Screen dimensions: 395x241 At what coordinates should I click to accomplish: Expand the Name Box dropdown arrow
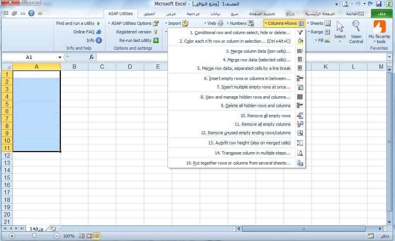click(x=60, y=57)
